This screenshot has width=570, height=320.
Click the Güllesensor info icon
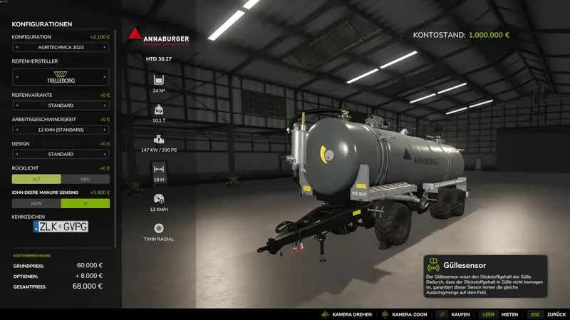(x=433, y=265)
